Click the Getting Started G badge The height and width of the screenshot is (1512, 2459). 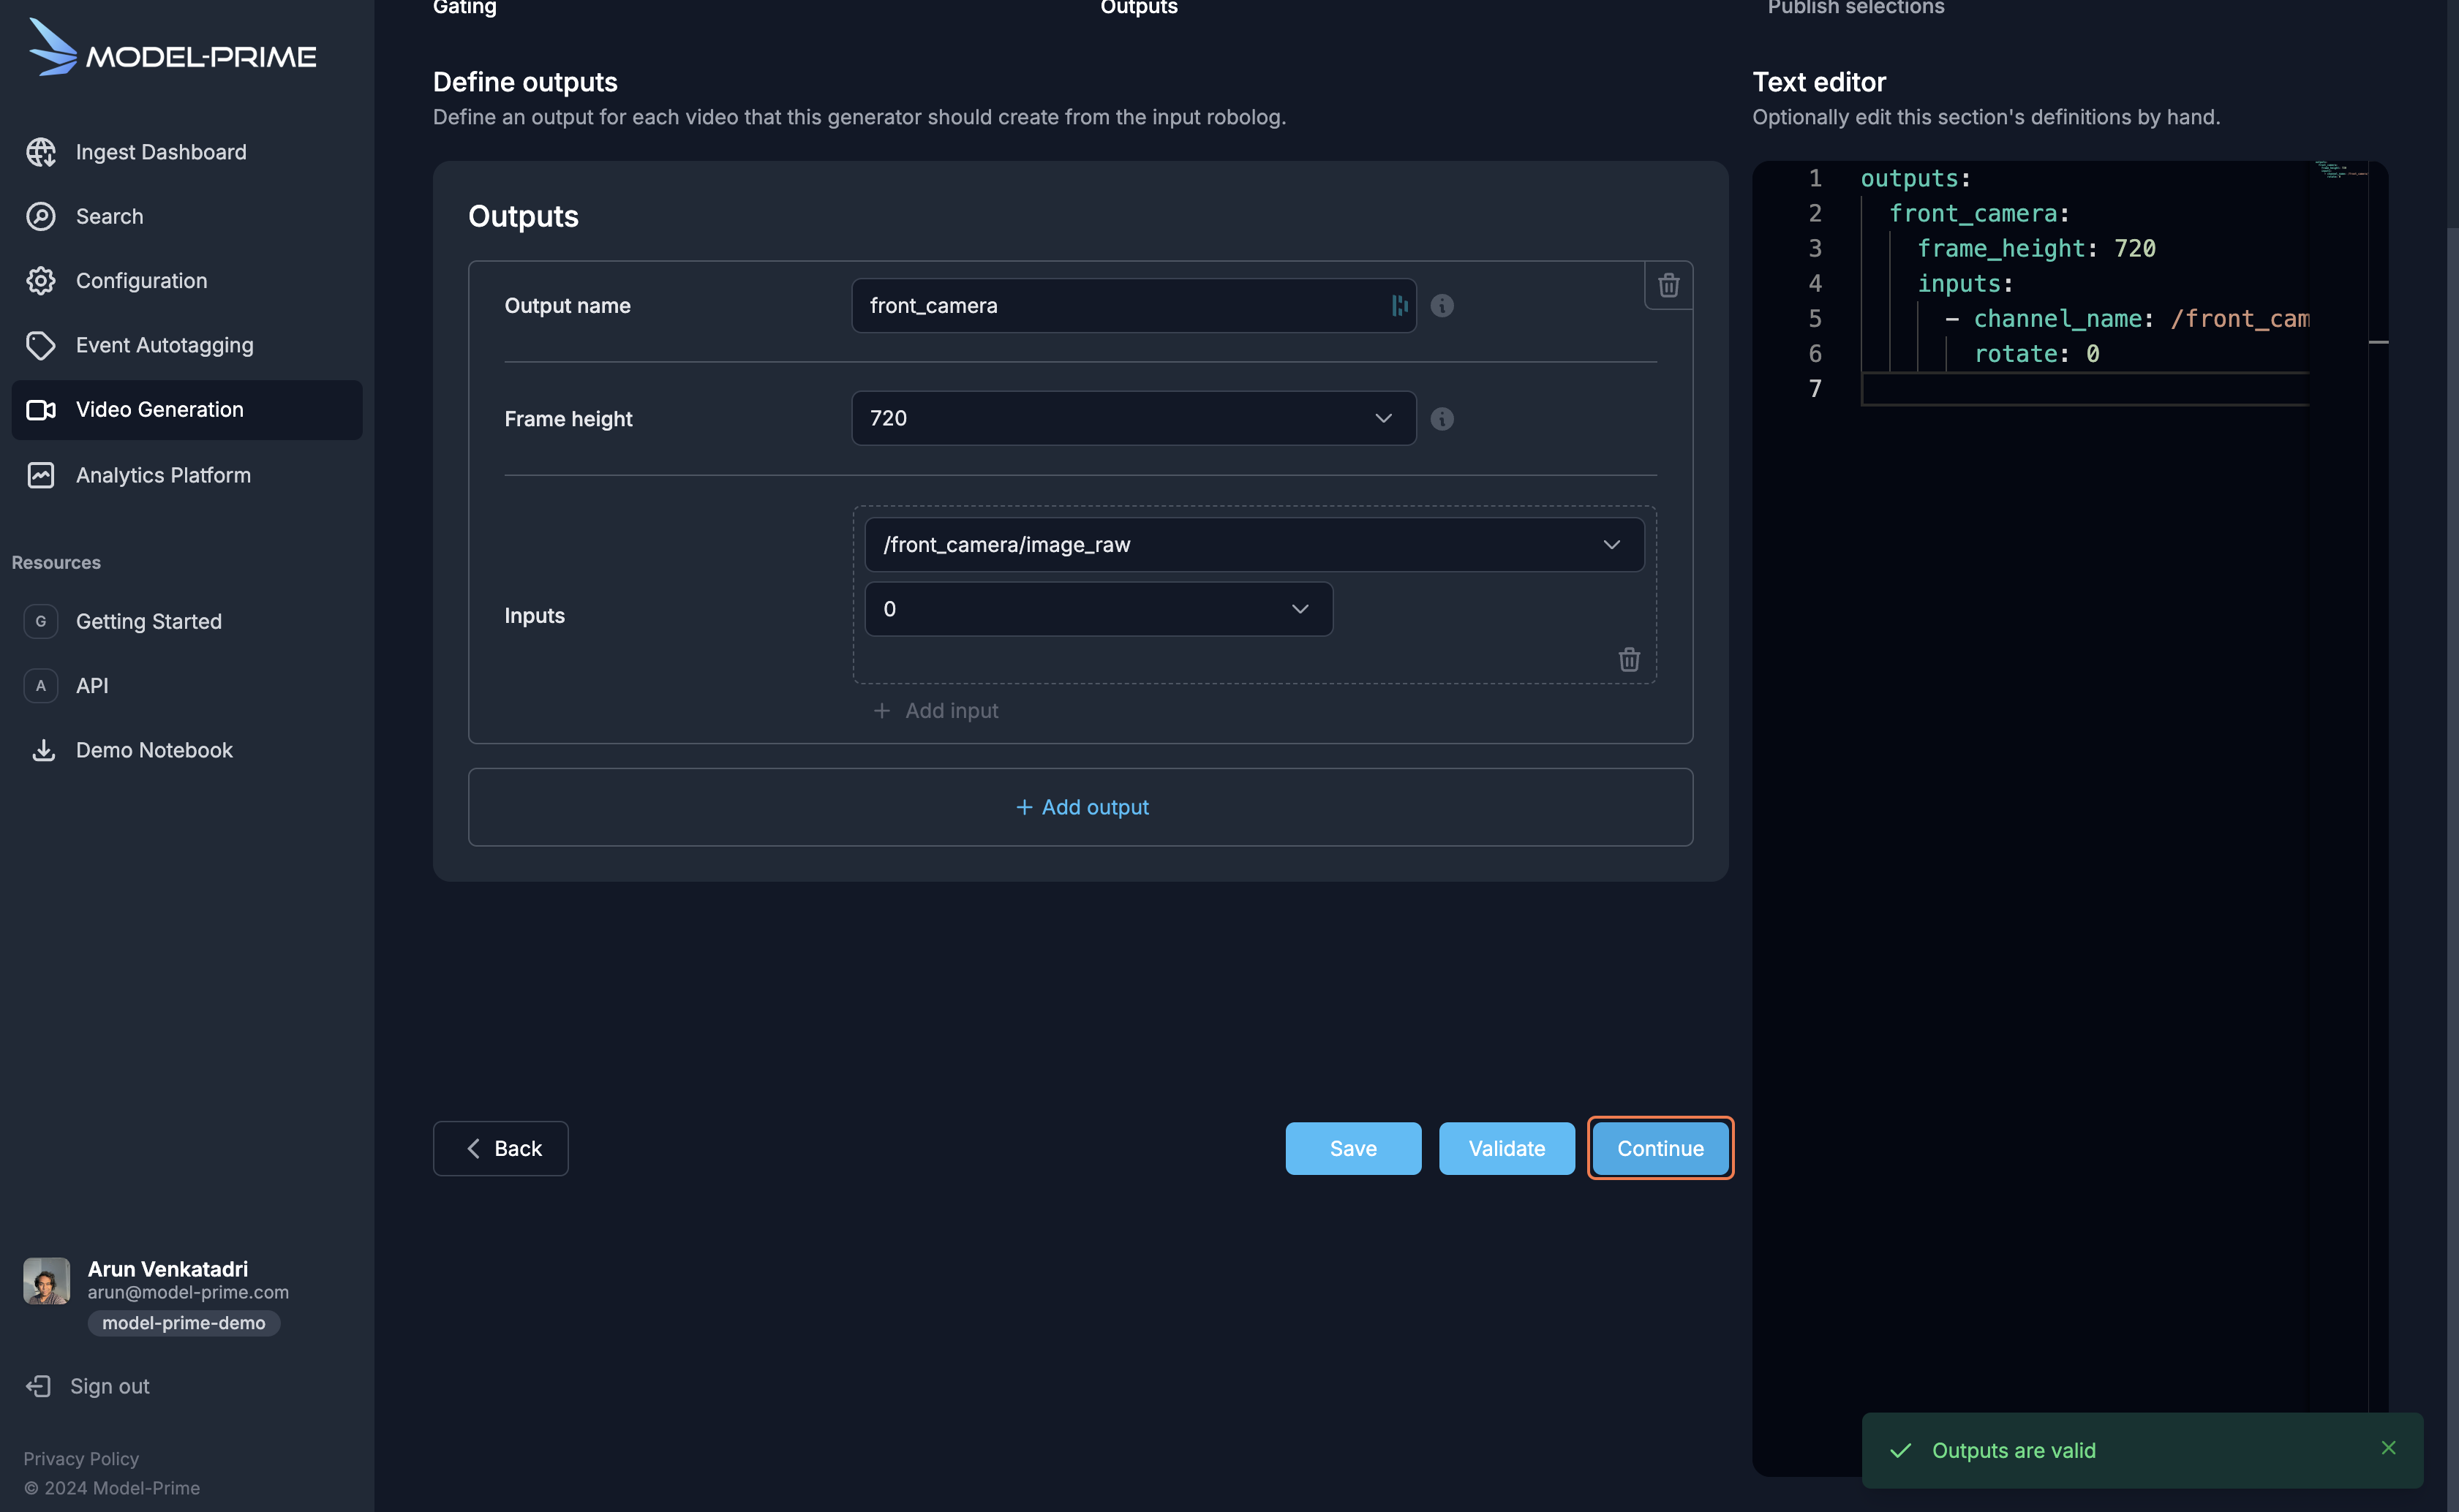41,621
